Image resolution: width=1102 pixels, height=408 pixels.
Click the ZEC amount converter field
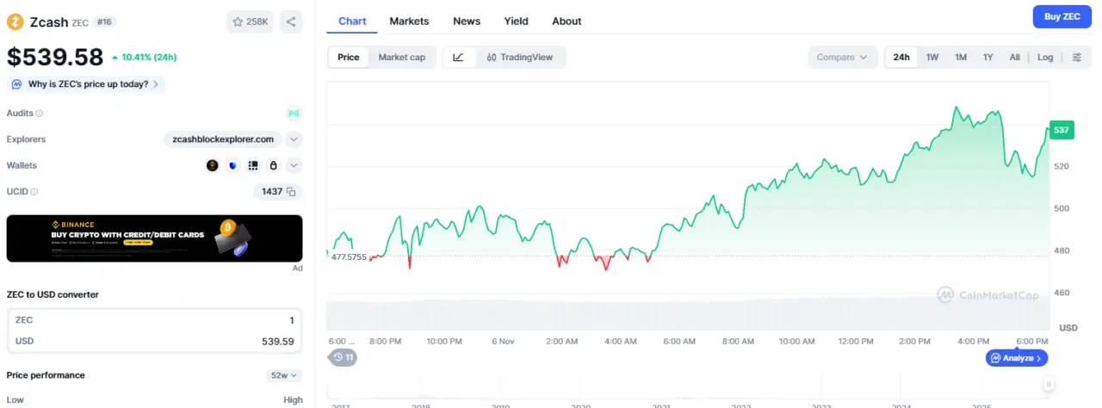pos(154,319)
